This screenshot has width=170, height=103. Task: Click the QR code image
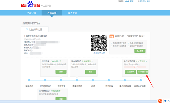(99, 43)
